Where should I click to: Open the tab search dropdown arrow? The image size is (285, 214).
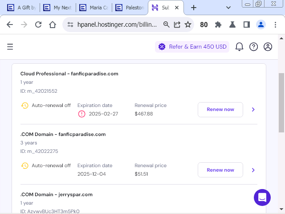[228, 8]
